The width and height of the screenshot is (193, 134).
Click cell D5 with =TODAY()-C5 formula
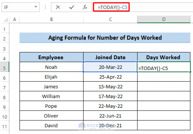pos(164,67)
